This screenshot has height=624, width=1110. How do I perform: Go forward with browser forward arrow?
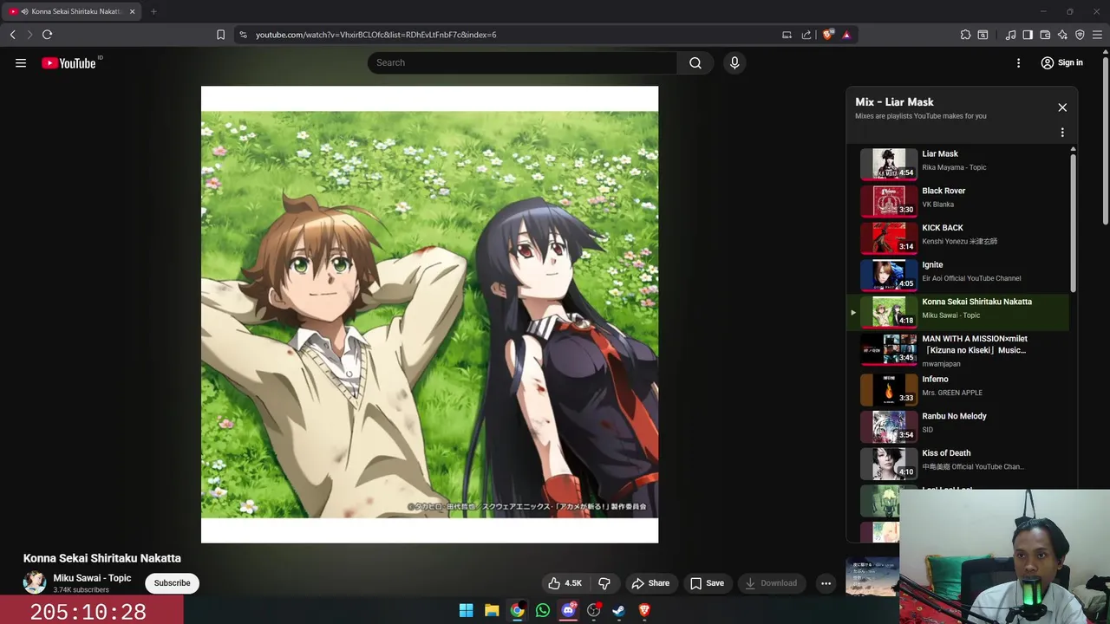29,35
